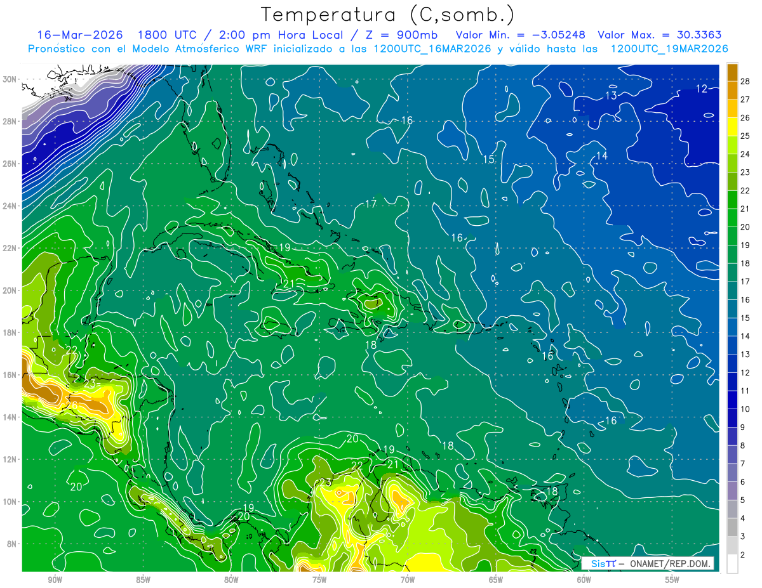
Task: Click the "SisPI – ONAMET/REP.DOM." label box
Action: click(x=648, y=563)
